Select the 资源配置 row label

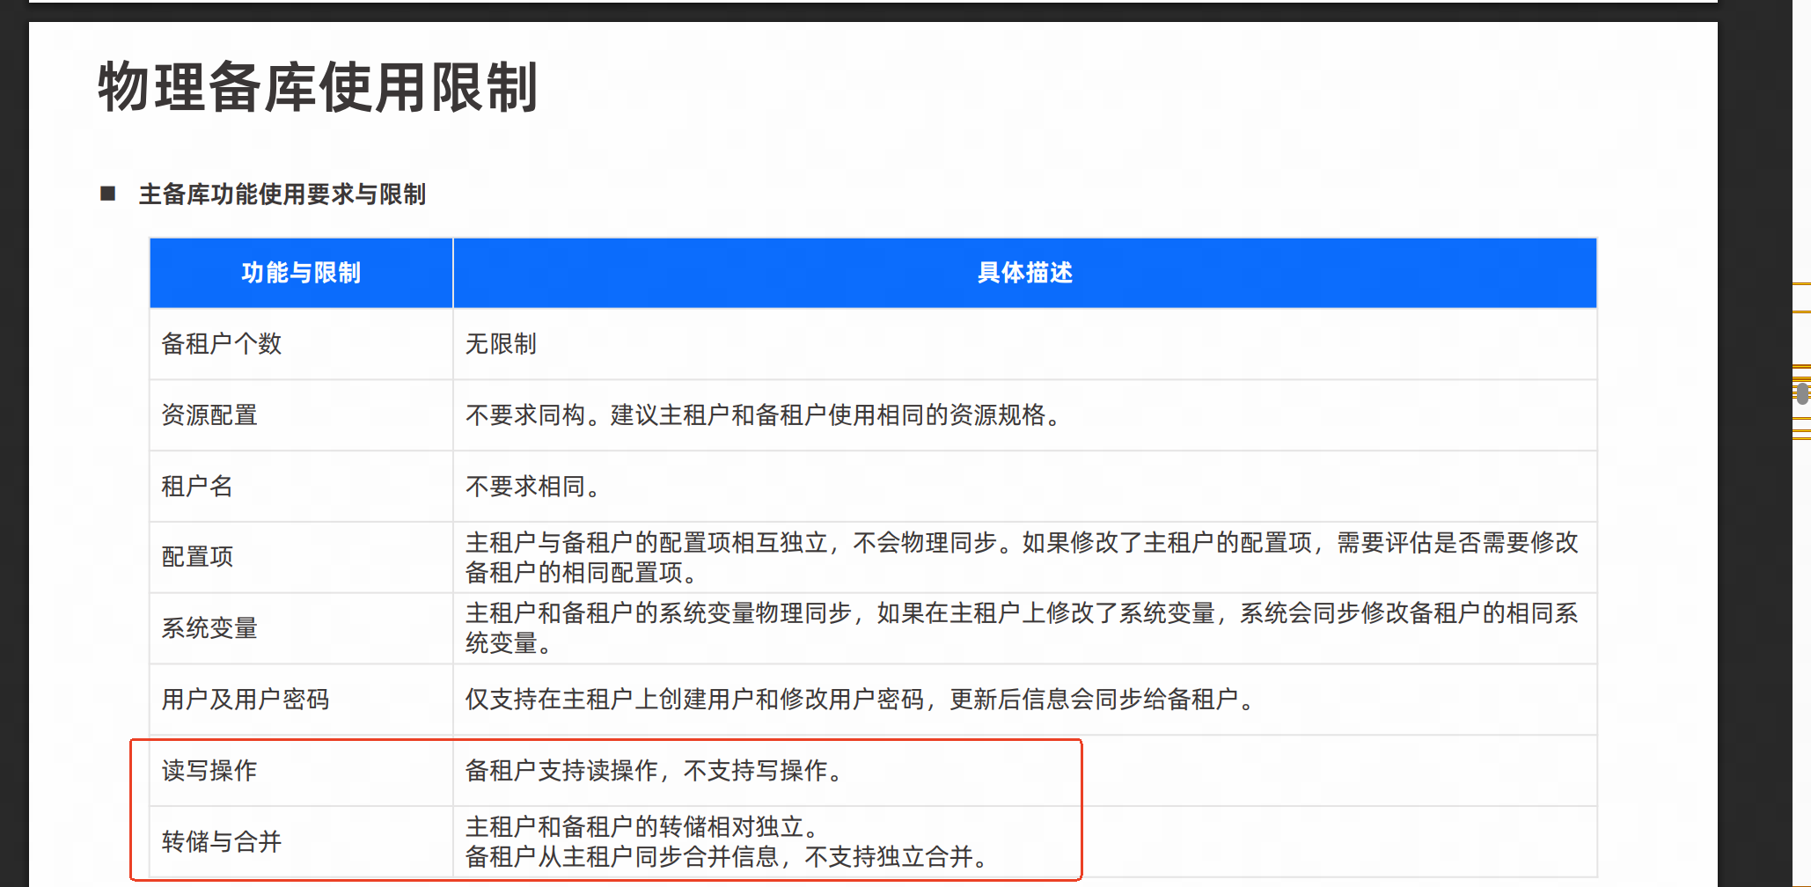click(209, 415)
